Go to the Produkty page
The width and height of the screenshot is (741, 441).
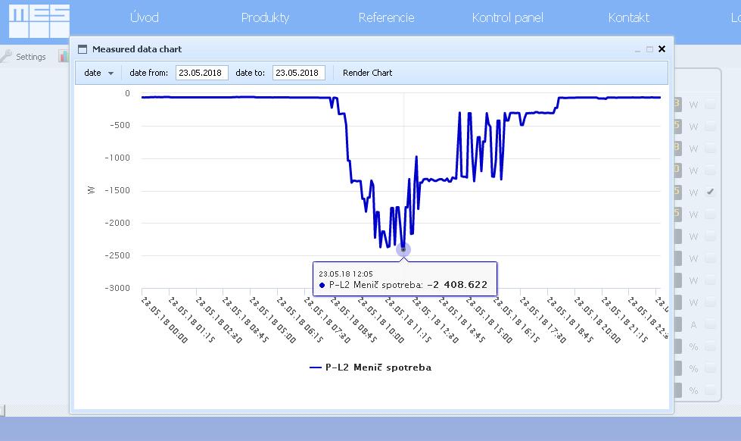[x=265, y=17]
